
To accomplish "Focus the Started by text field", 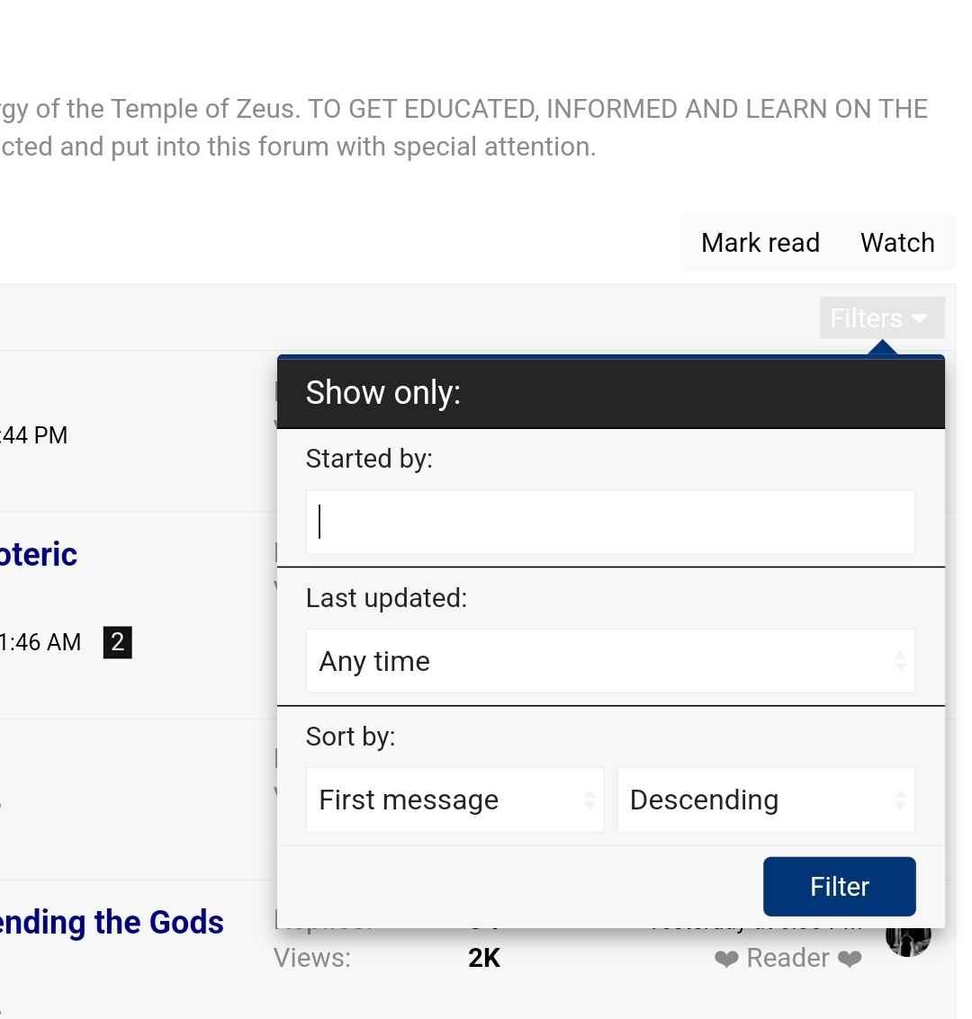I will [610, 522].
